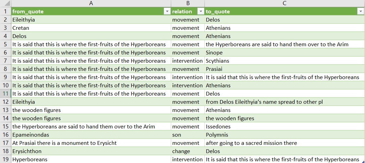Open the relation column filter dropdown

(x=200, y=12)
